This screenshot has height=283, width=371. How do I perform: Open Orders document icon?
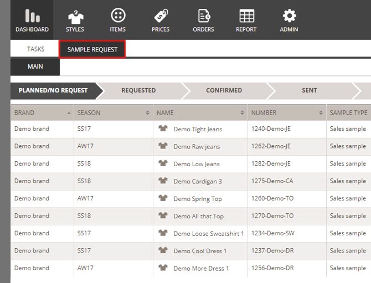203,16
